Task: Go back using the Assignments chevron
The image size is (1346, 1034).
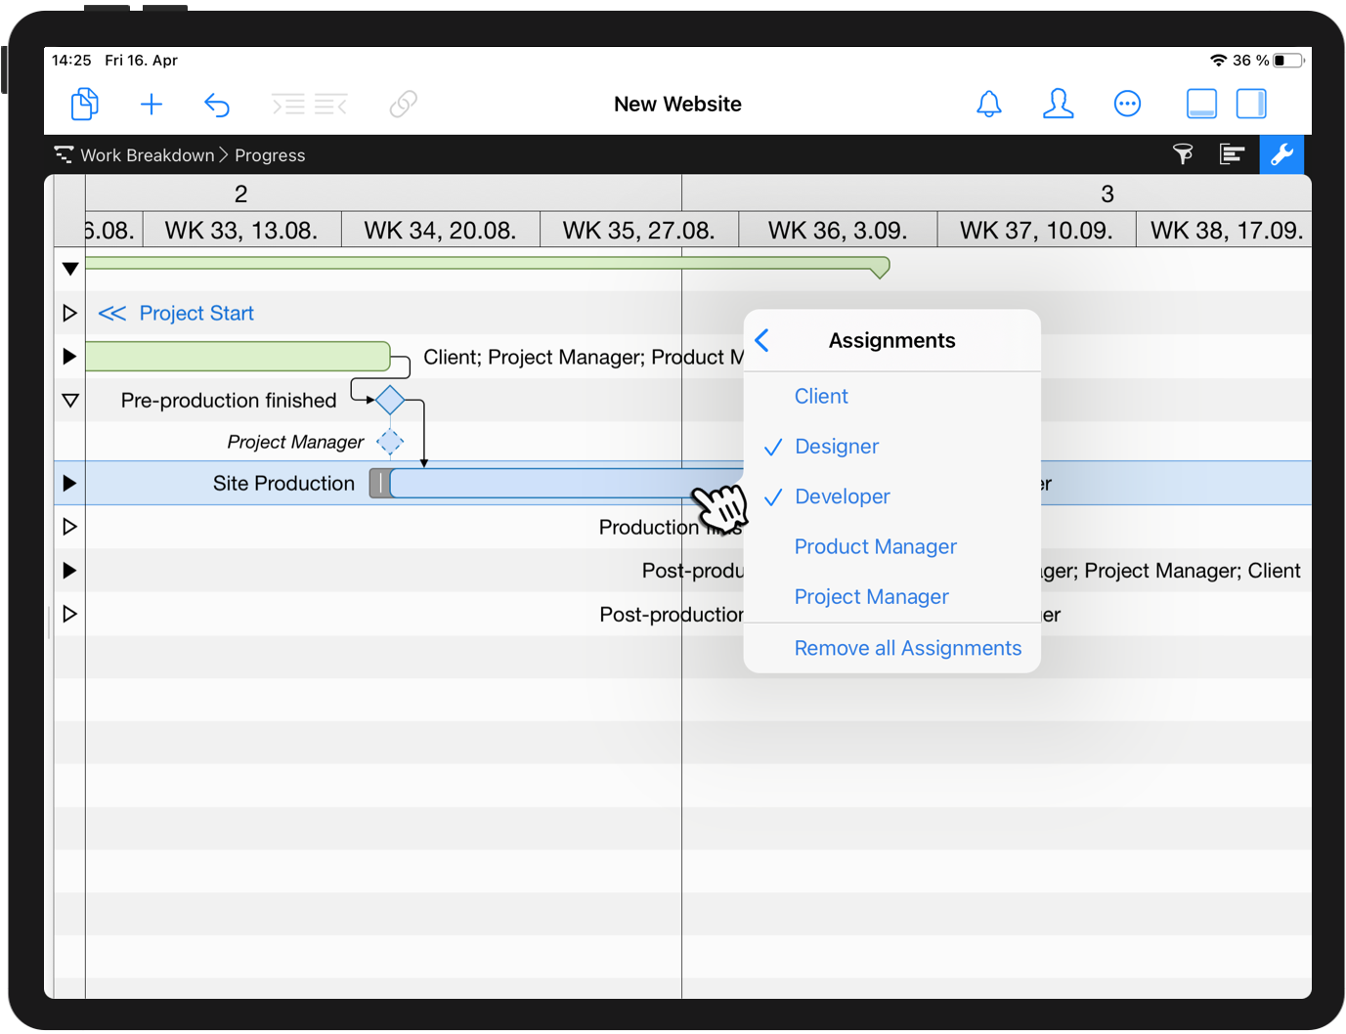Action: click(x=762, y=340)
